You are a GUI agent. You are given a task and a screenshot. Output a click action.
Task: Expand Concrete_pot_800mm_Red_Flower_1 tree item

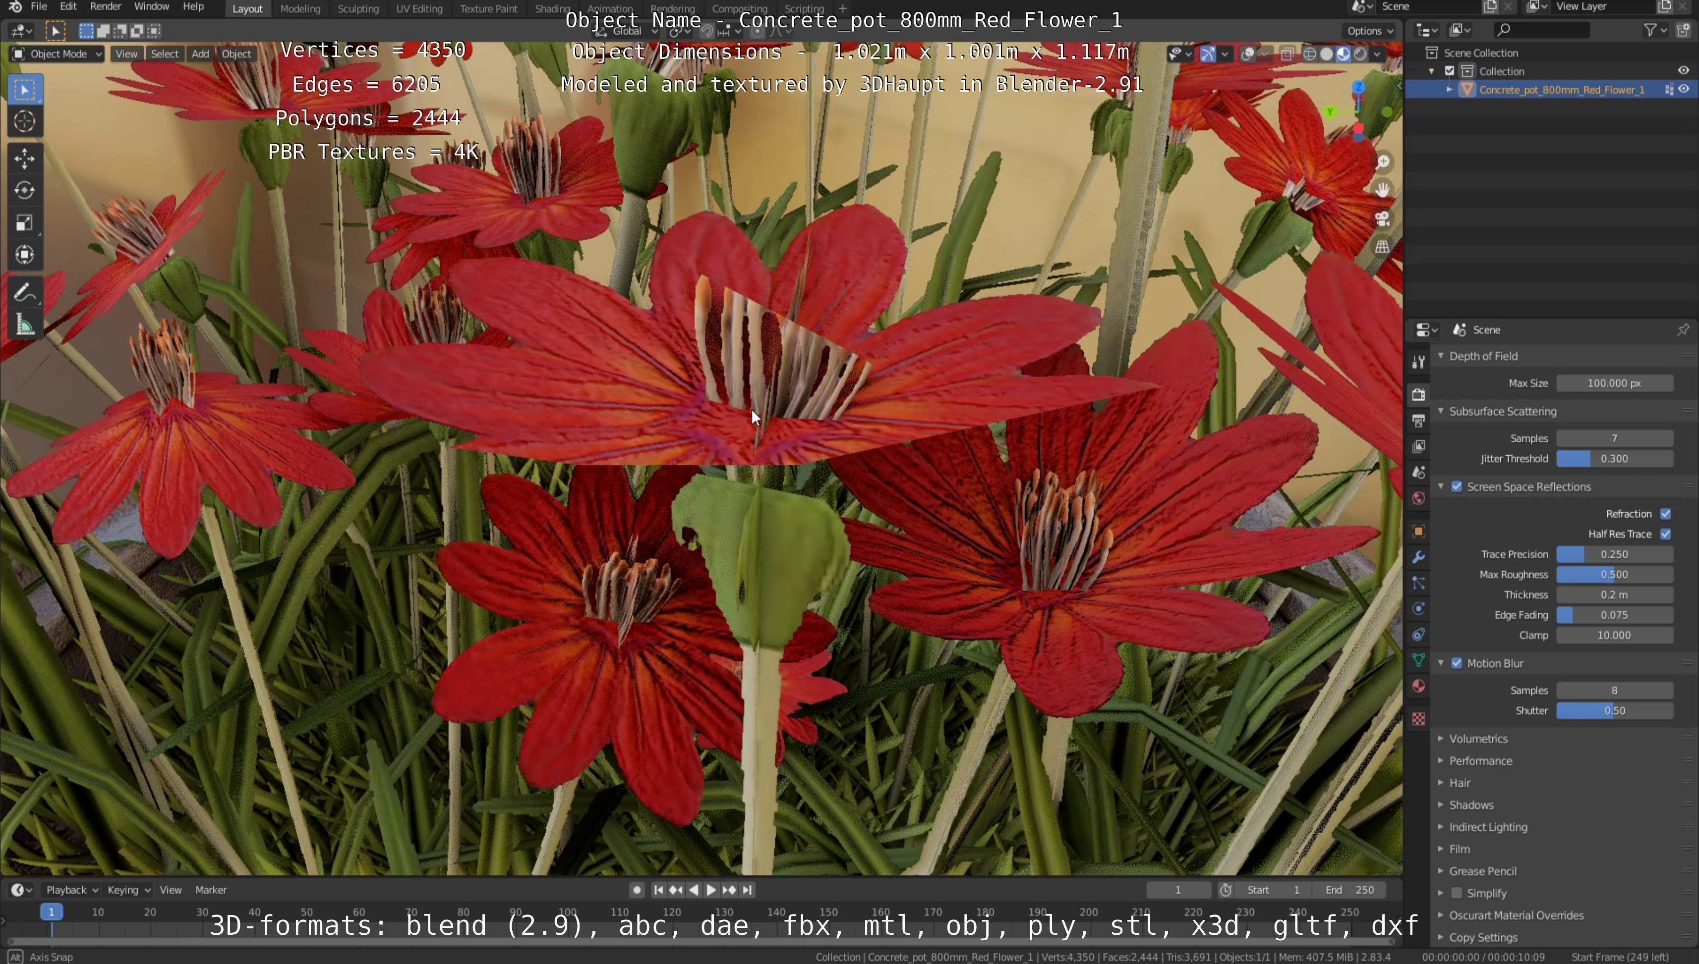pos(1449,89)
